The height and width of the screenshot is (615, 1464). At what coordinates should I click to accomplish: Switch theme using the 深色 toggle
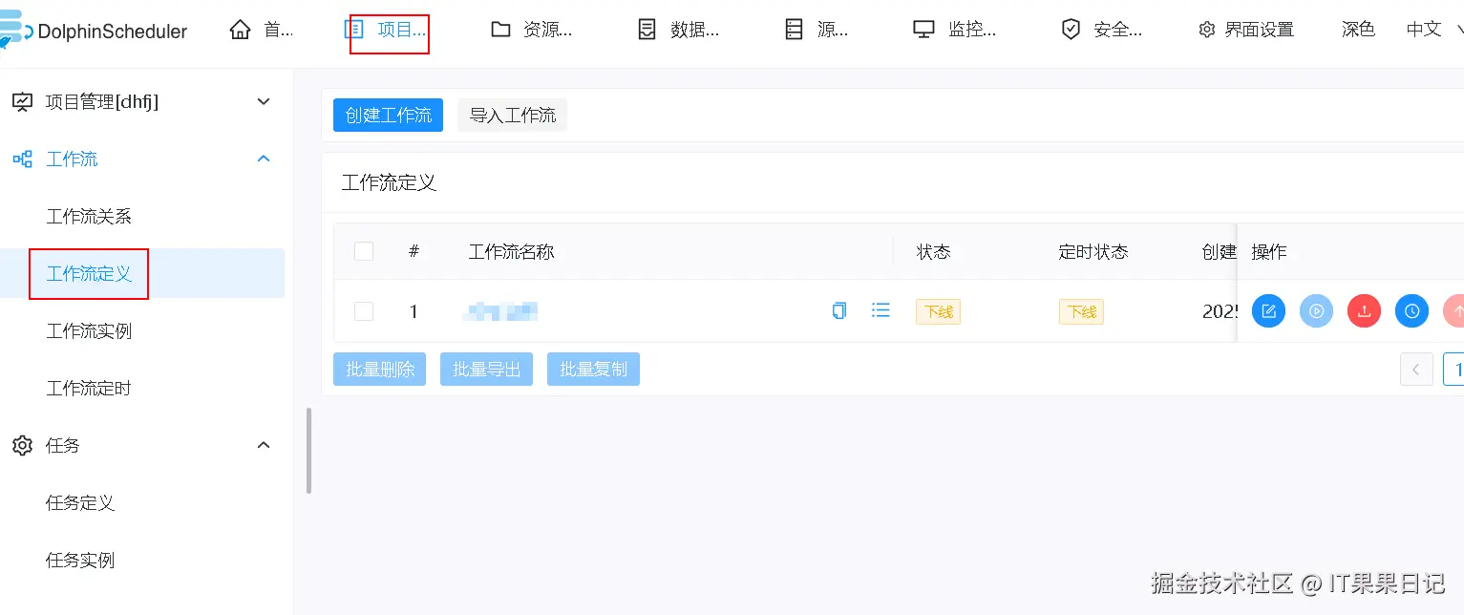click(x=1358, y=30)
